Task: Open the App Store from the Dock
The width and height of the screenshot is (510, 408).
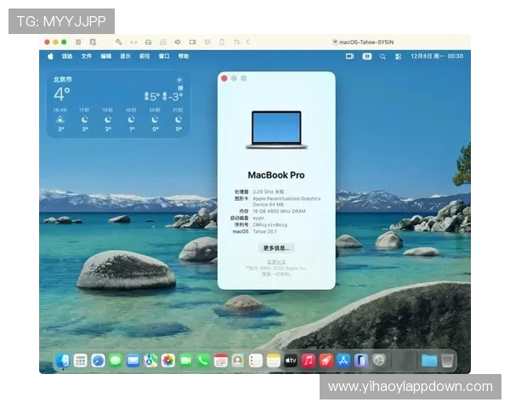Action: point(343,360)
